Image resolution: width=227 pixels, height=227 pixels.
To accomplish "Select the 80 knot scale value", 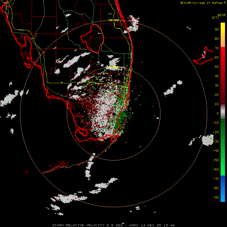I will 217,39.
